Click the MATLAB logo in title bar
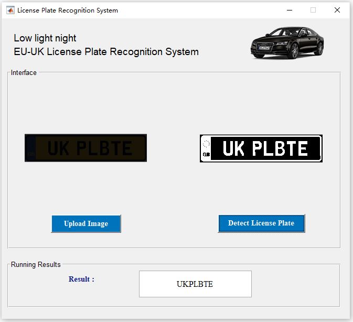 (10, 10)
